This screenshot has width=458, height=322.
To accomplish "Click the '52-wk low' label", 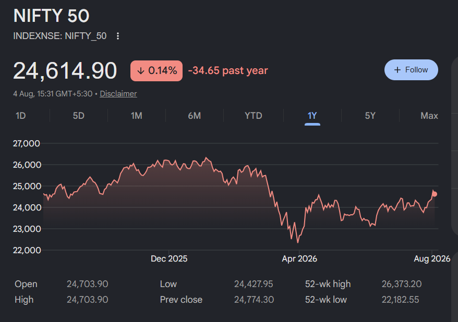I will pyautogui.click(x=326, y=300).
